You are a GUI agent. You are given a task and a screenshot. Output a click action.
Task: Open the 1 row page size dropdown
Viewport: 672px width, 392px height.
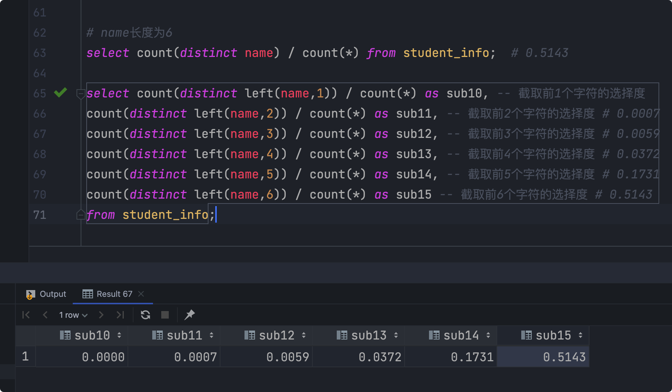(x=73, y=315)
